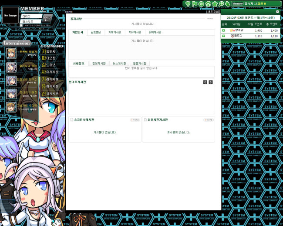
Task: Select the 뉴스게시판 tab
Action: tap(119, 63)
